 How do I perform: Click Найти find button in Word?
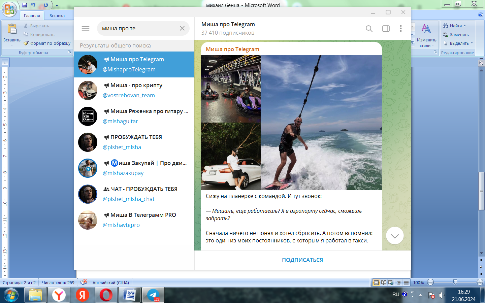(453, 26)
